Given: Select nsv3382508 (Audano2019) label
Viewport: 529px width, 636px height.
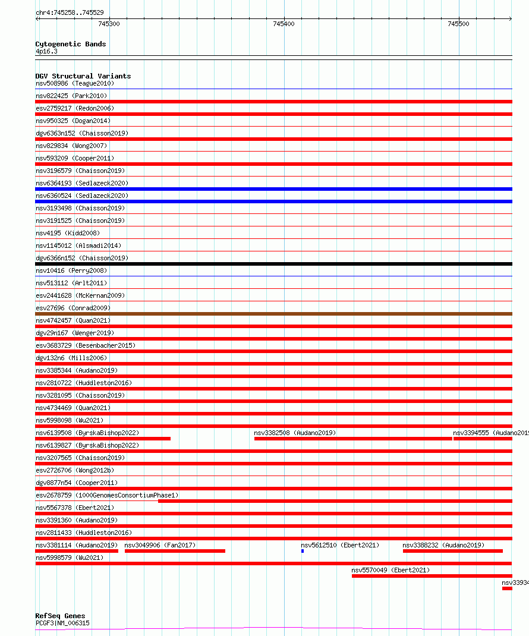Looking at the screenshot, I should (295, 433).
